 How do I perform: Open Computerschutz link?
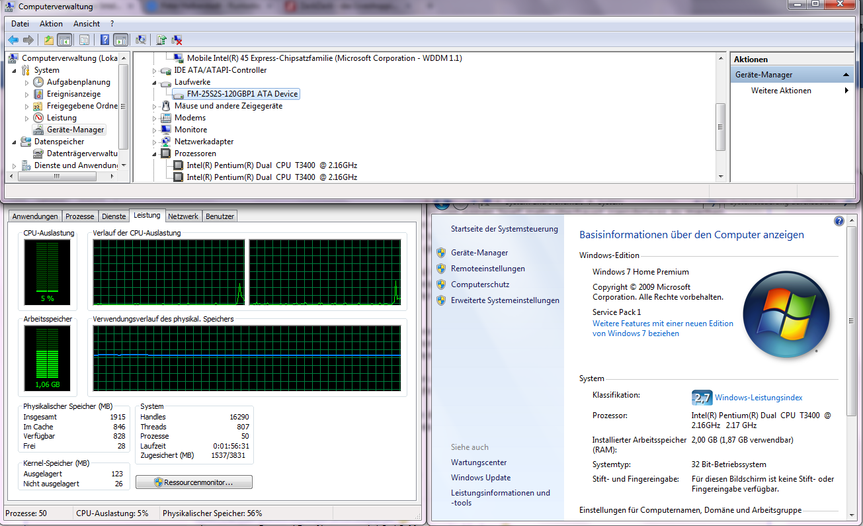(480, 285)
